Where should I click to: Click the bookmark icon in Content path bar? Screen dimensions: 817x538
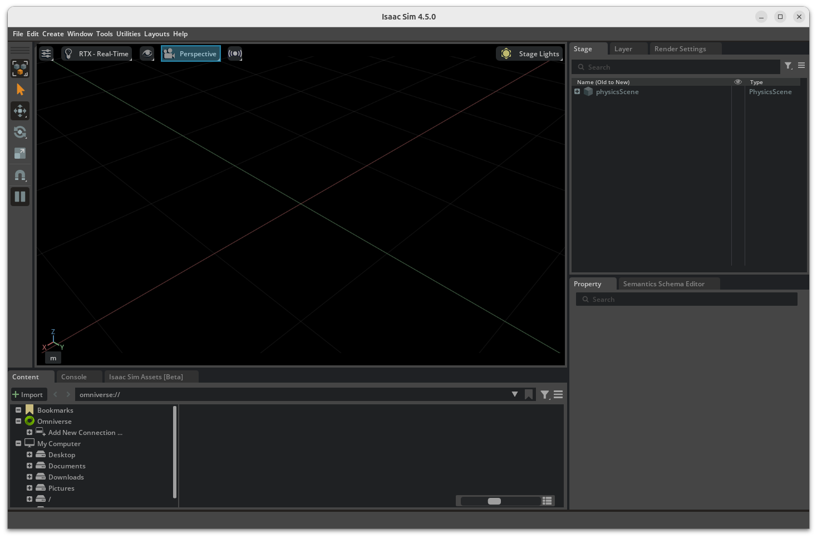(529, 394)
